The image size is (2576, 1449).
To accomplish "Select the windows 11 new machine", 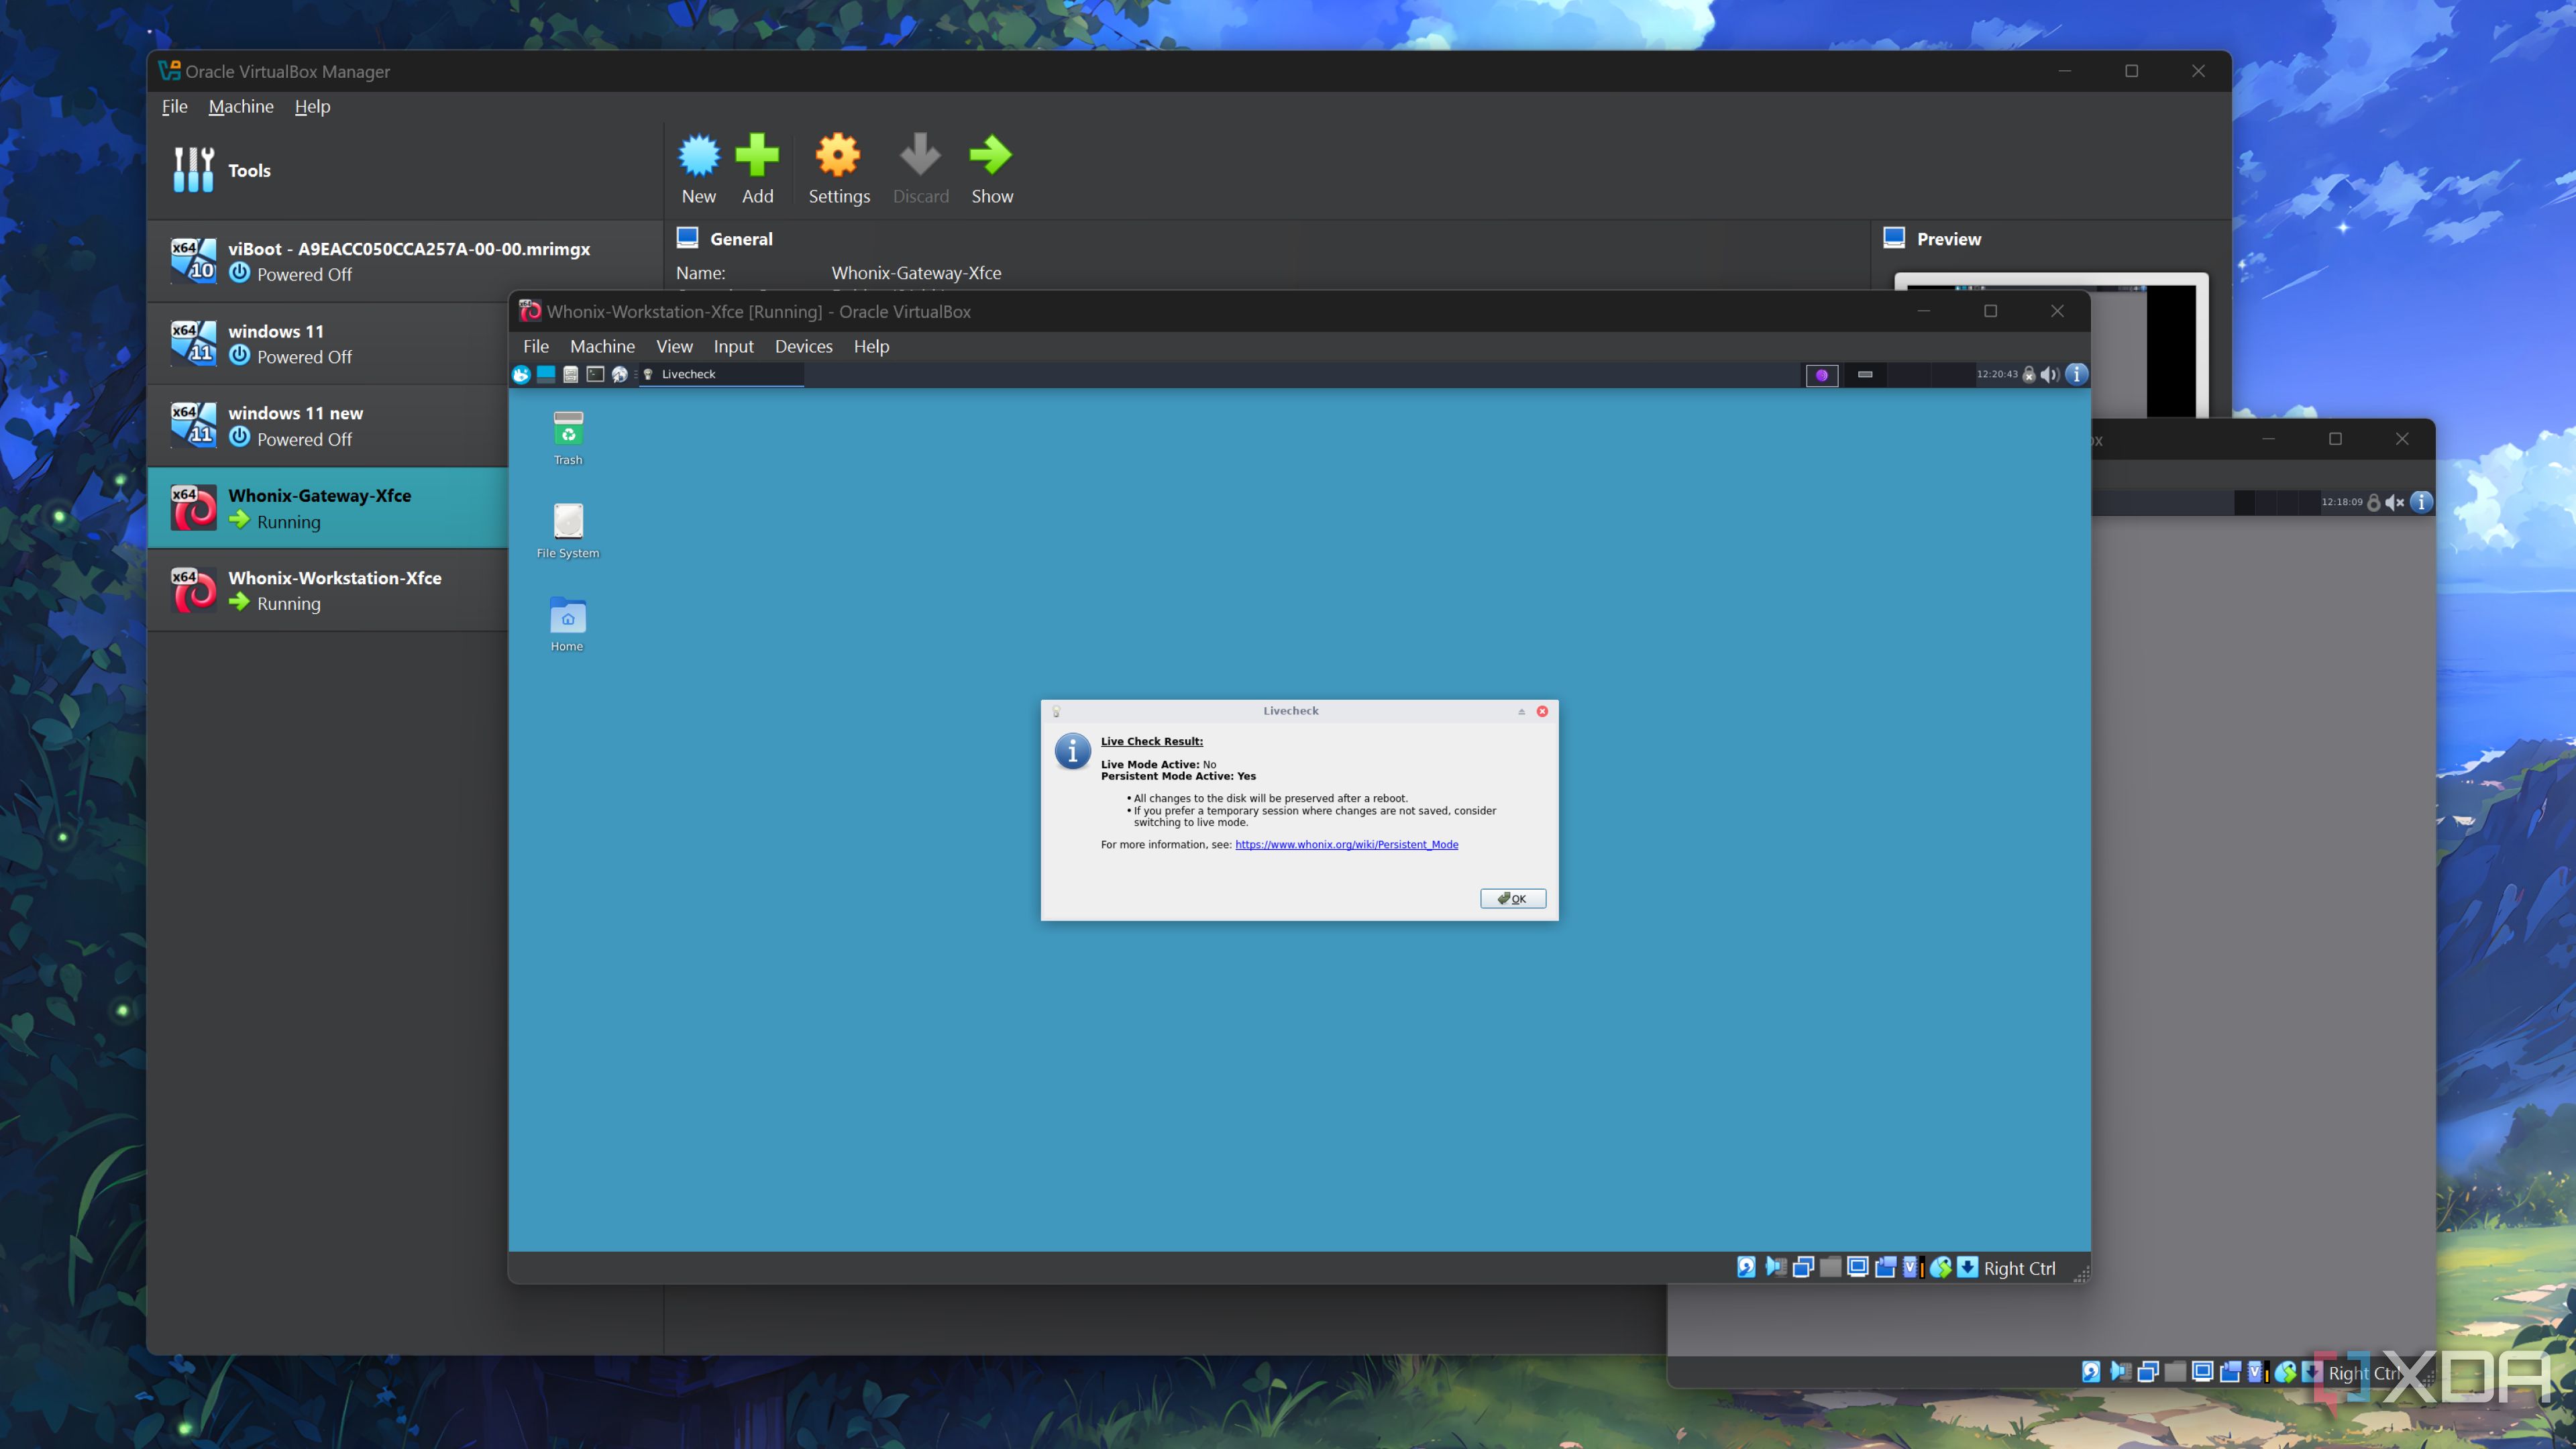I will 295,425.
